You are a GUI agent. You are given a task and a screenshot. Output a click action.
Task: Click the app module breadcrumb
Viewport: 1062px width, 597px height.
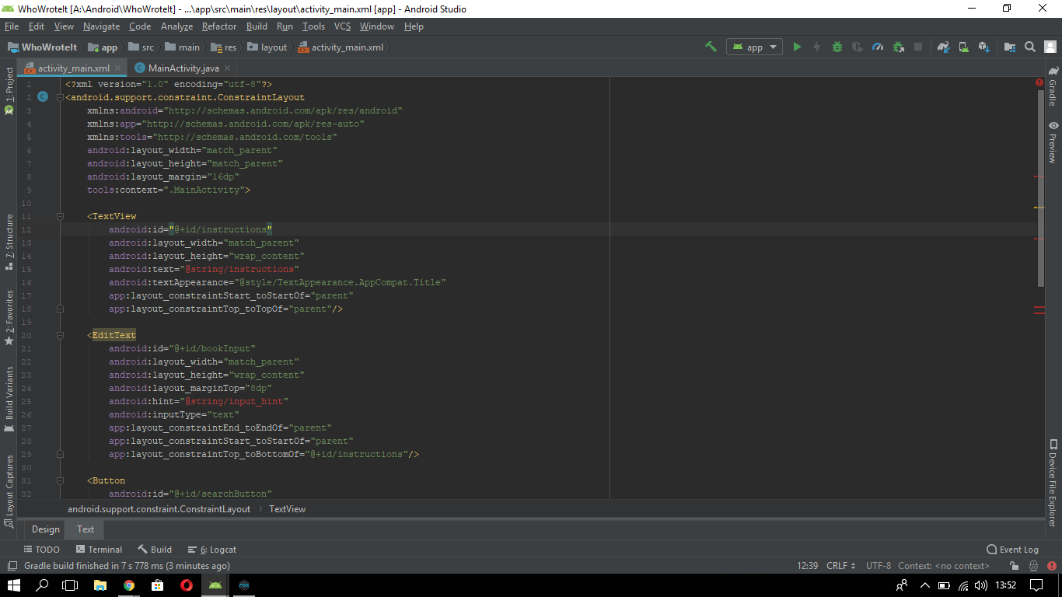click(103, 47)
